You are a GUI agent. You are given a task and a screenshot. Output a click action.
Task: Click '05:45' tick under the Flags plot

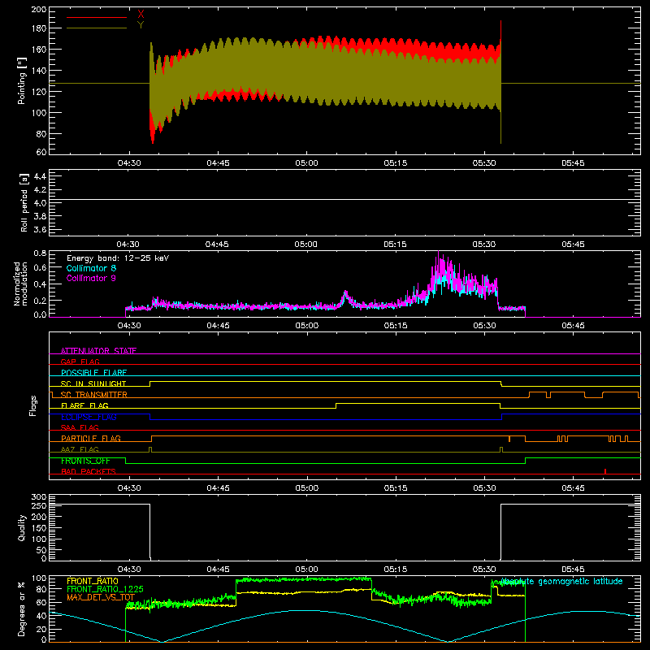coord(573,488)
